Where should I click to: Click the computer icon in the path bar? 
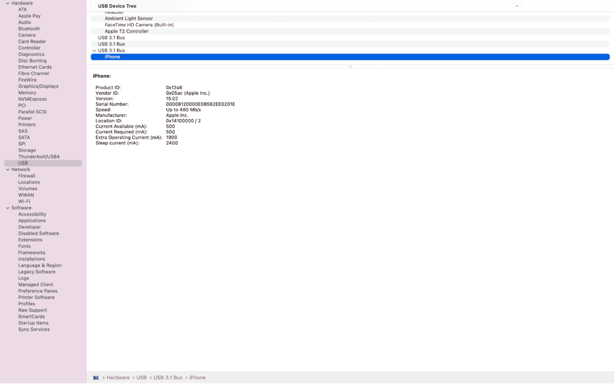[96, 377]
